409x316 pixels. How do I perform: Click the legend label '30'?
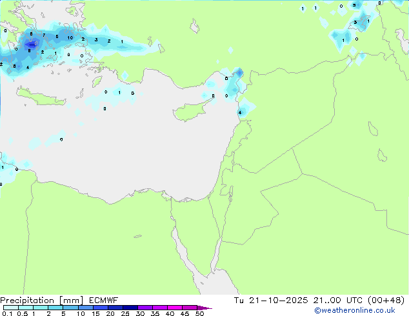click(140, 313)
